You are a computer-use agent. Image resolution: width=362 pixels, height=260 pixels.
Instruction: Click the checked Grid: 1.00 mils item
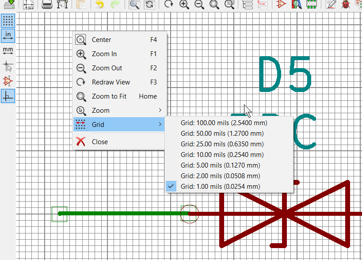click(x=220, y=187)
